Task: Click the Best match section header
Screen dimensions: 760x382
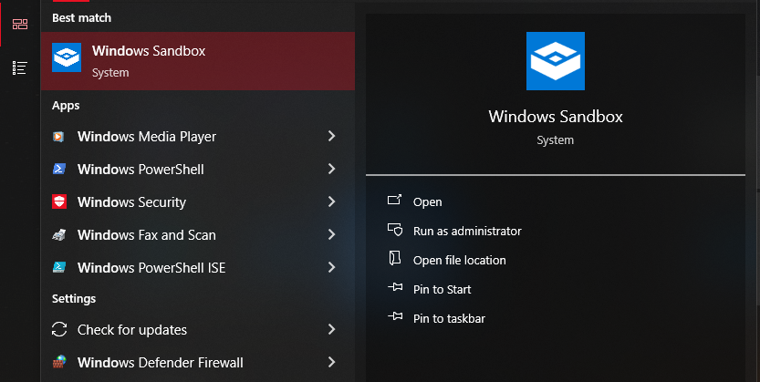Action: [81, 18]
